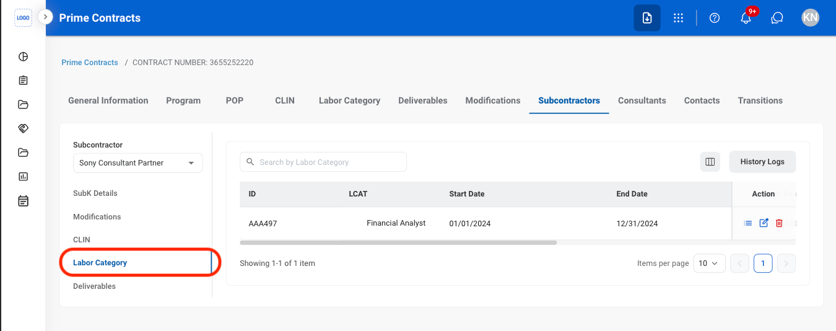The height and width of the screenshot is (331, 836).
Task: Open the apps grid menu icon
Action: (678, 18)
